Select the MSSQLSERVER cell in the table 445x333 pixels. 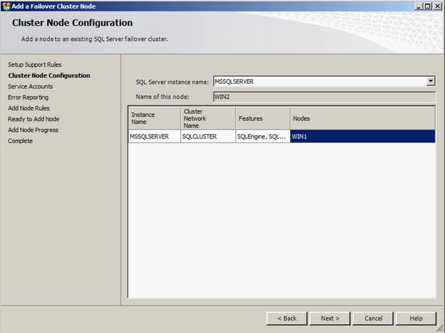pyautogui.click(x=155, y=136)
